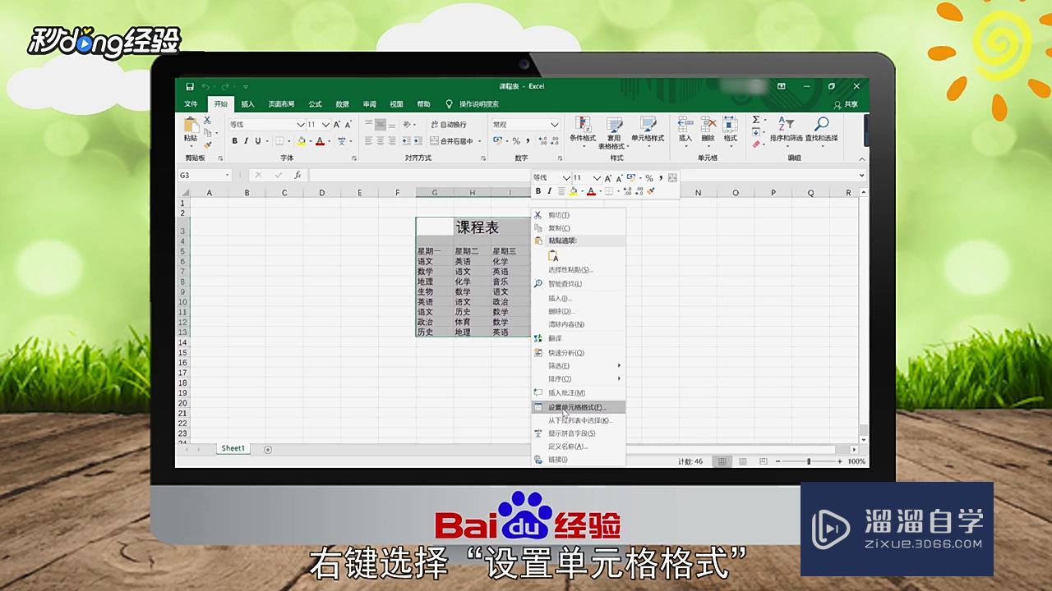The height and width of the screenshot is (591, 1052).
Task: Click the Format Painter brush in ribbon
Action: (207, 144)
